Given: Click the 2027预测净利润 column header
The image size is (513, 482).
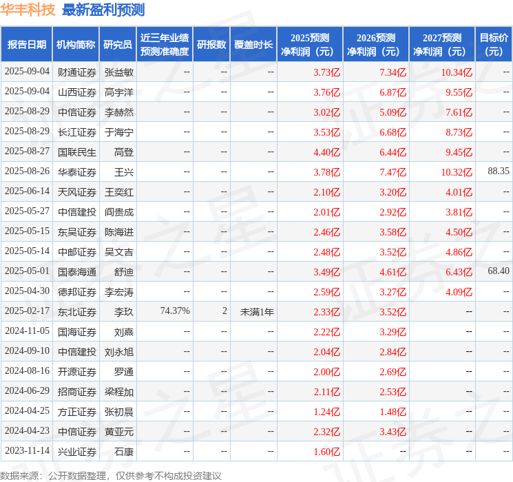Looking at the screenshot, I should 442,45.
